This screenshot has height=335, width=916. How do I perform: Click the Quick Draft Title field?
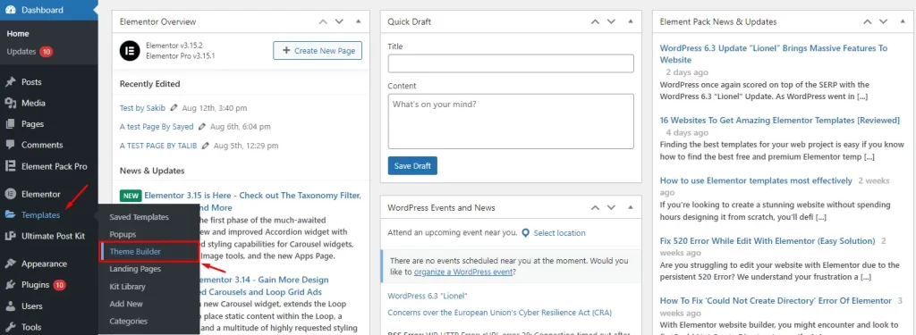(511, 63)
